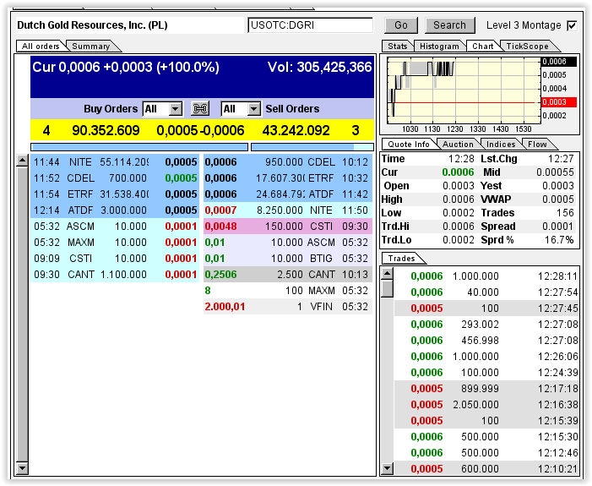The image size is (592, 486).
Task: Open the Flow tab
Action: click(x=537, y=145)
